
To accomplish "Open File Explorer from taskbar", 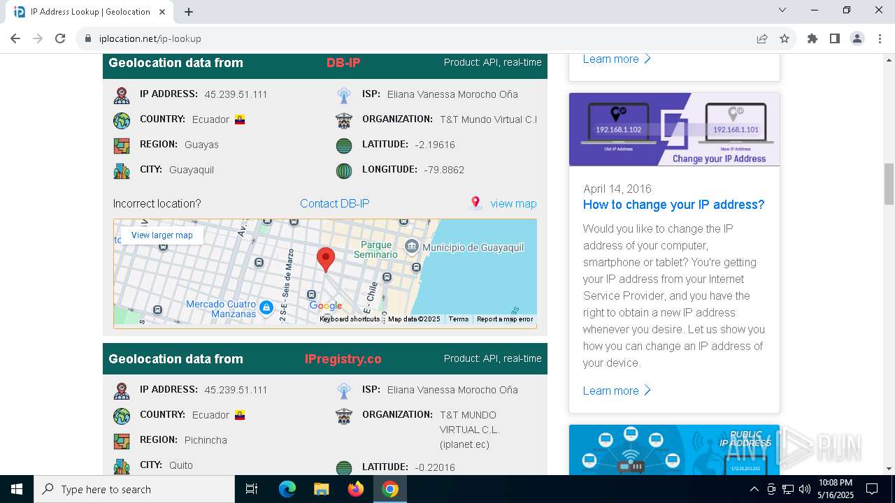I will point(322,489).
